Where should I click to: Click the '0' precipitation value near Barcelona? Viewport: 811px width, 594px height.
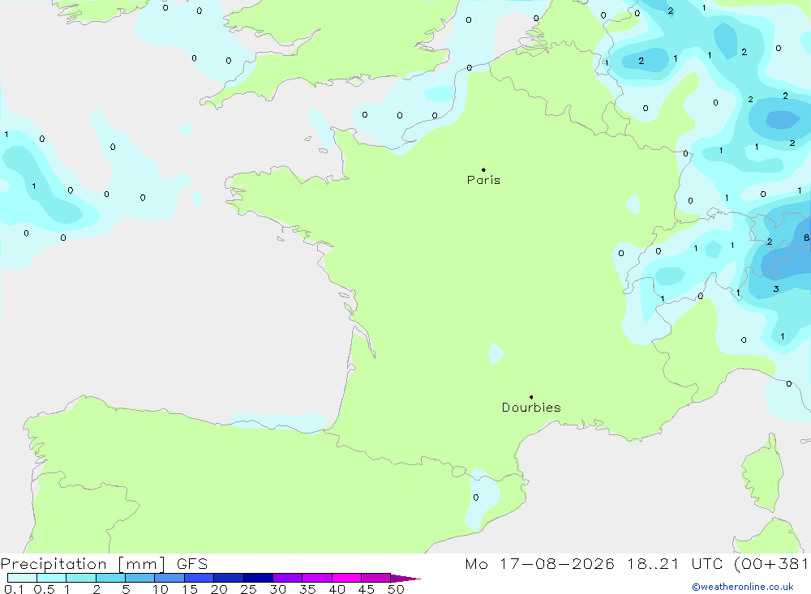coord(476,498)
